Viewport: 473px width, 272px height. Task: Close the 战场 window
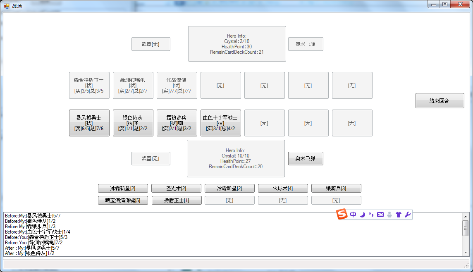(x=460, y=4)
